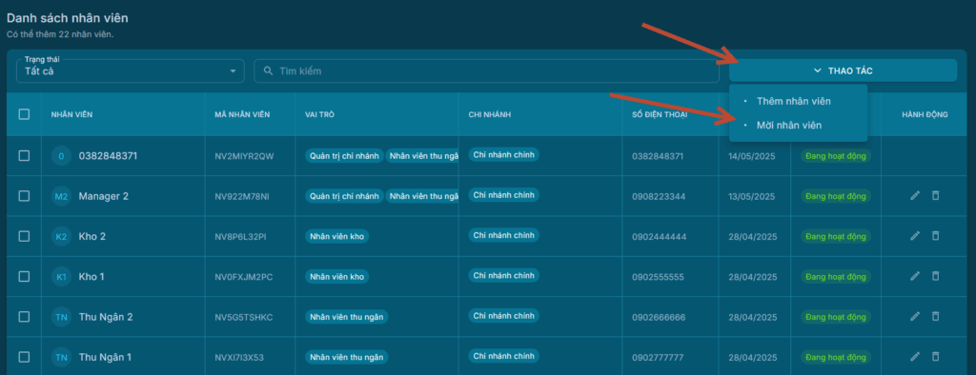976x375 pixels.
Task: Click employee name Manager 2
Action: (x=103, y=196)
